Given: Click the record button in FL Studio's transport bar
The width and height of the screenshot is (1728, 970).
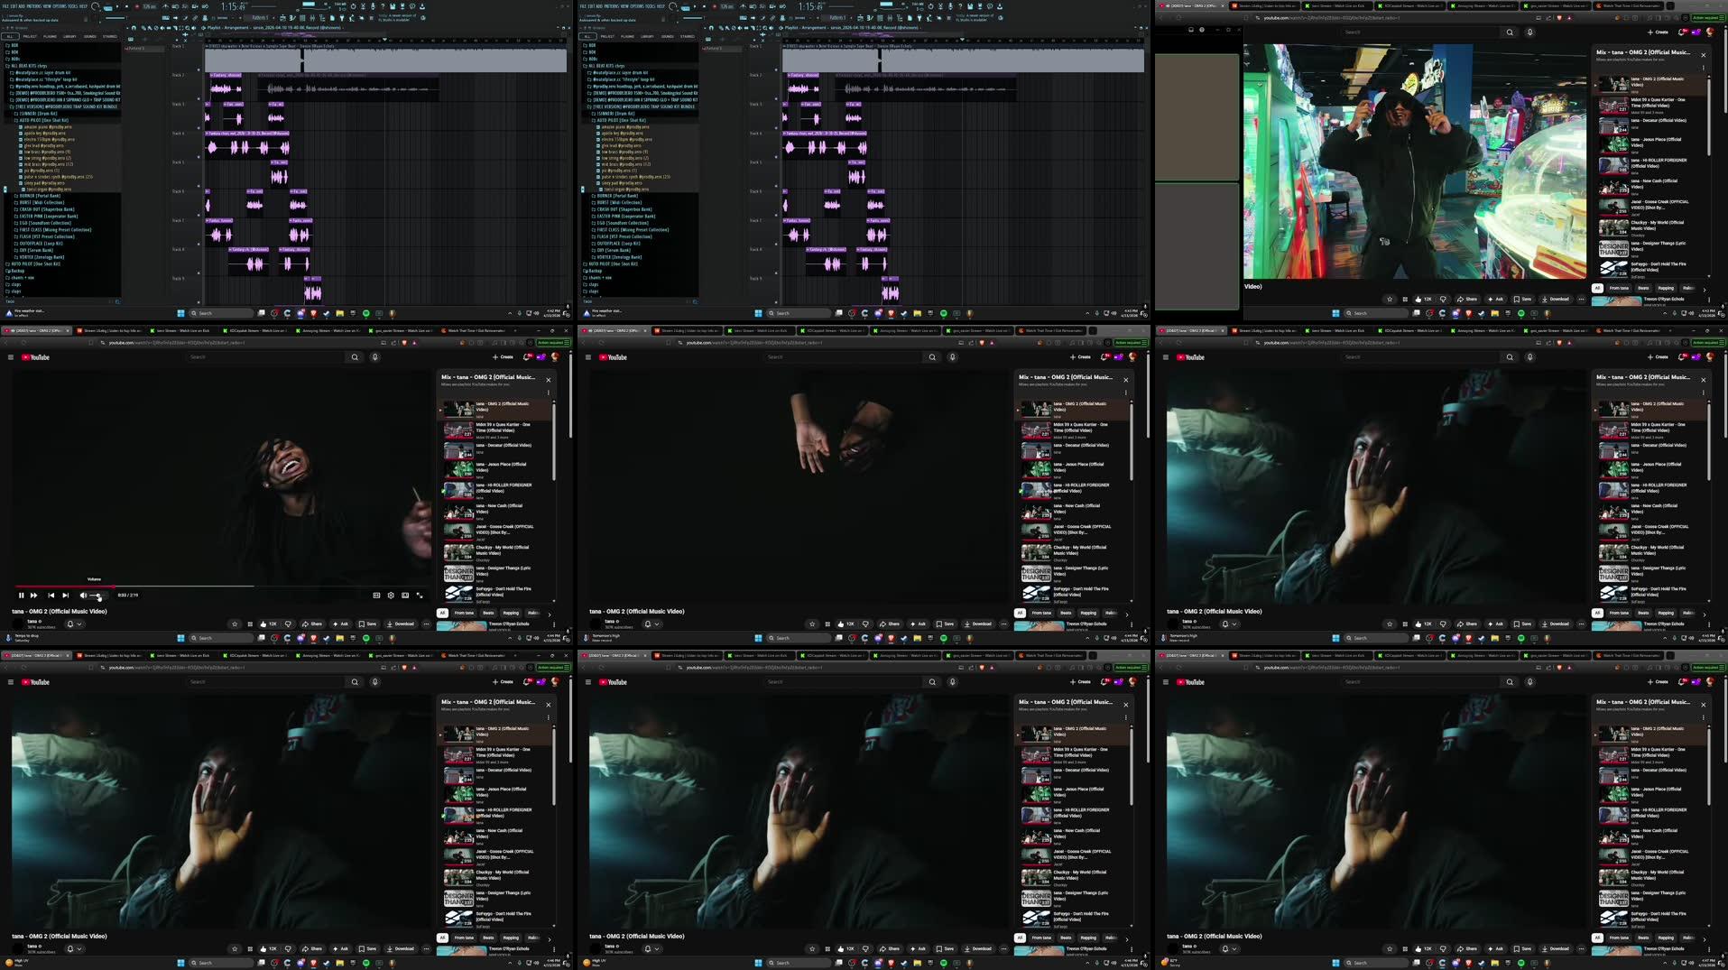Looking at the screenshot, I should pos(136,6).
